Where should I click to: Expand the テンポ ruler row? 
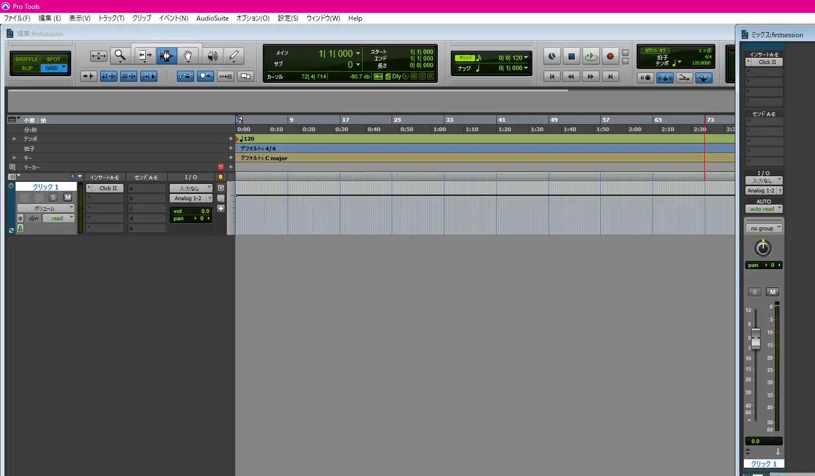pos(14,139)
